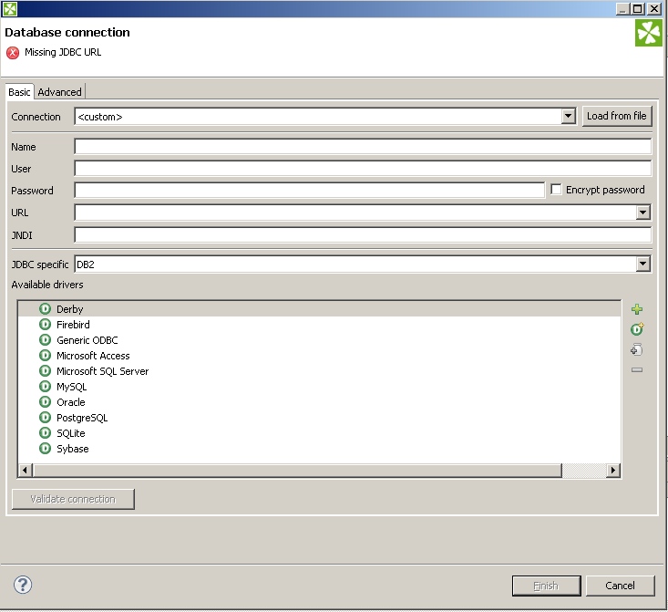Switch to the Basic tab
The width and height of the screenshot is (668, 612).
point(20,92)
